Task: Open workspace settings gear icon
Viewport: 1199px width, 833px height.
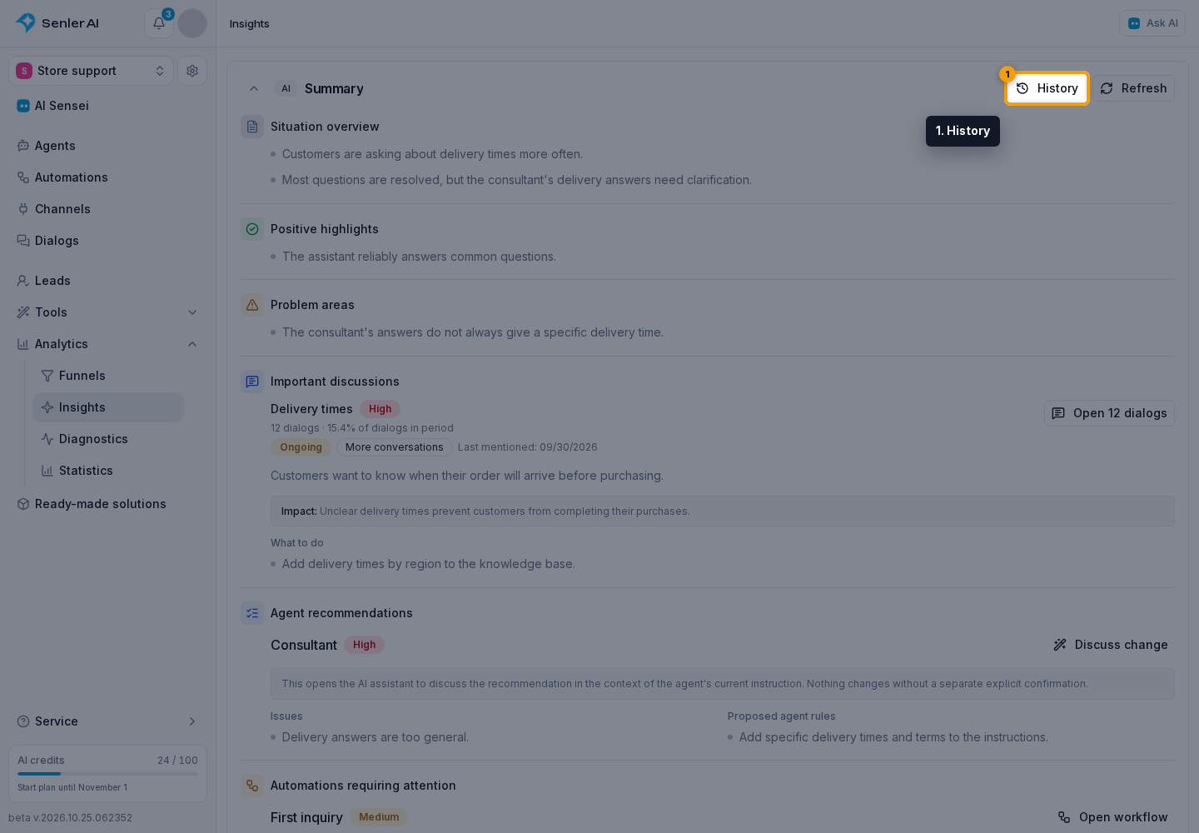Action: pos(192,71)
